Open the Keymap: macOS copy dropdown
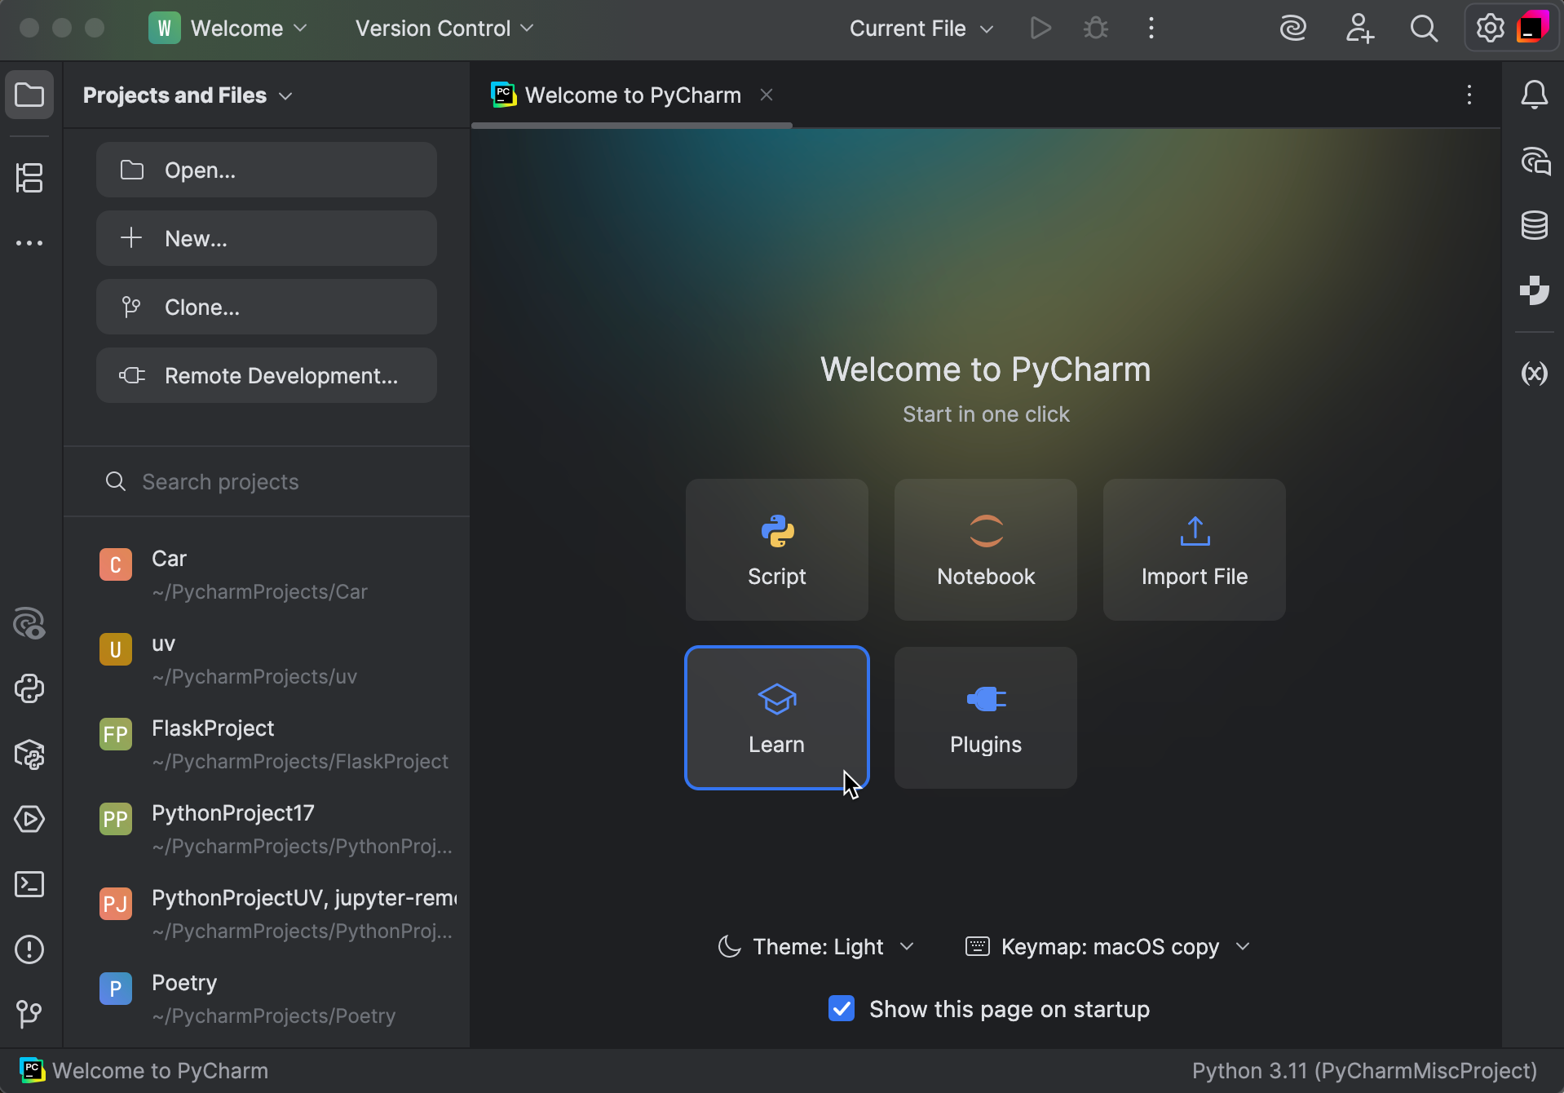 [x=1243, y=946]
